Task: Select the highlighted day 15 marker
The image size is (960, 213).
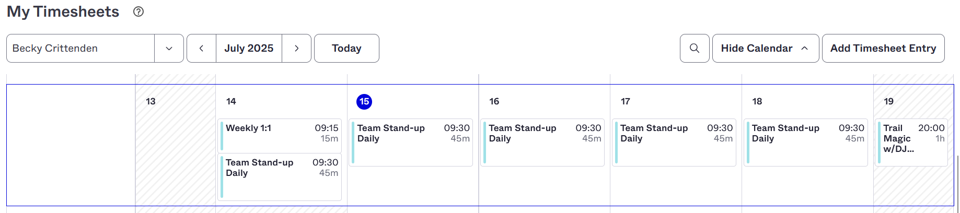Action: click(x=364, y=101)
